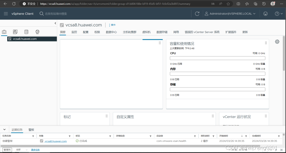Image resolution: width=286 pixels, height=153 pixels.
Task: Click the 管理列 button
Action: (7, 150)
